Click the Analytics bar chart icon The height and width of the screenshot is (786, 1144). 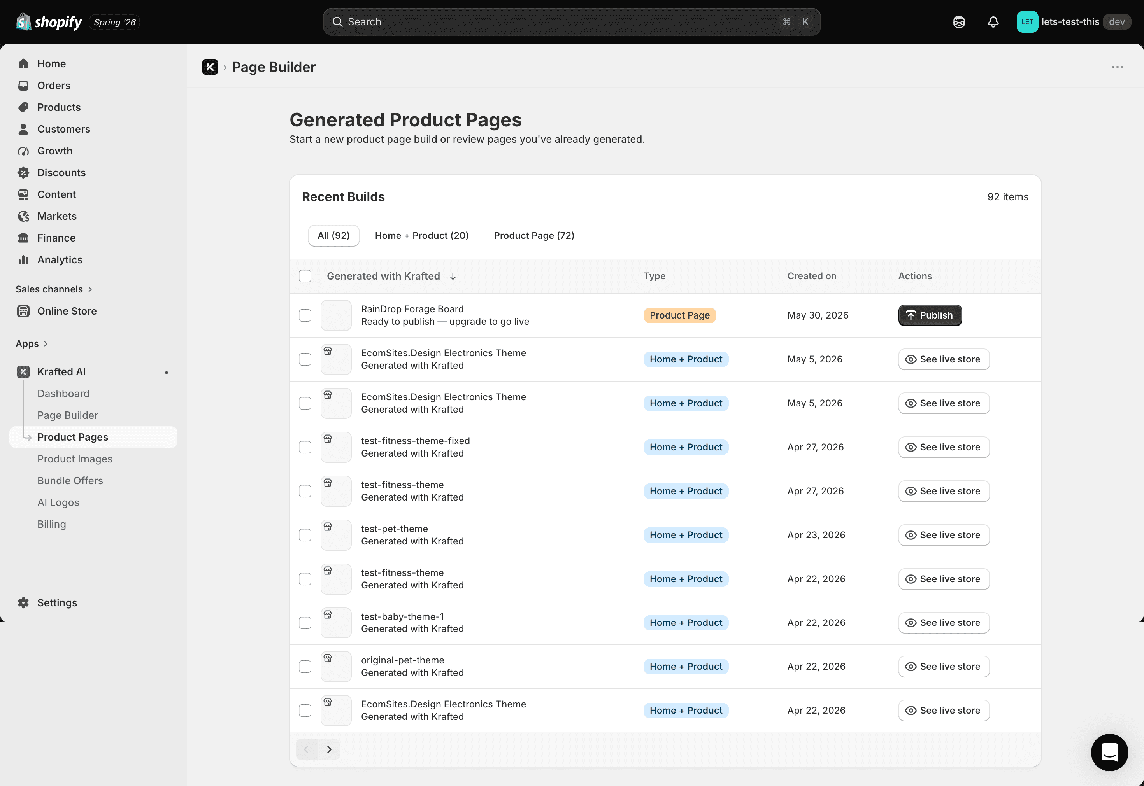(x=23, y=259)
